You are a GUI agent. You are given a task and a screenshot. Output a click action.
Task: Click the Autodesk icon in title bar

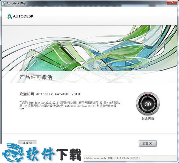pyautogui.click(x=4, y=3)
